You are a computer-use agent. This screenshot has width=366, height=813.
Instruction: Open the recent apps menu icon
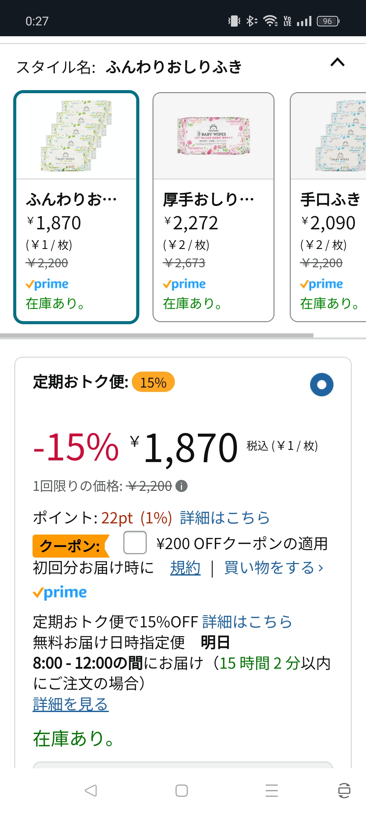272,791
